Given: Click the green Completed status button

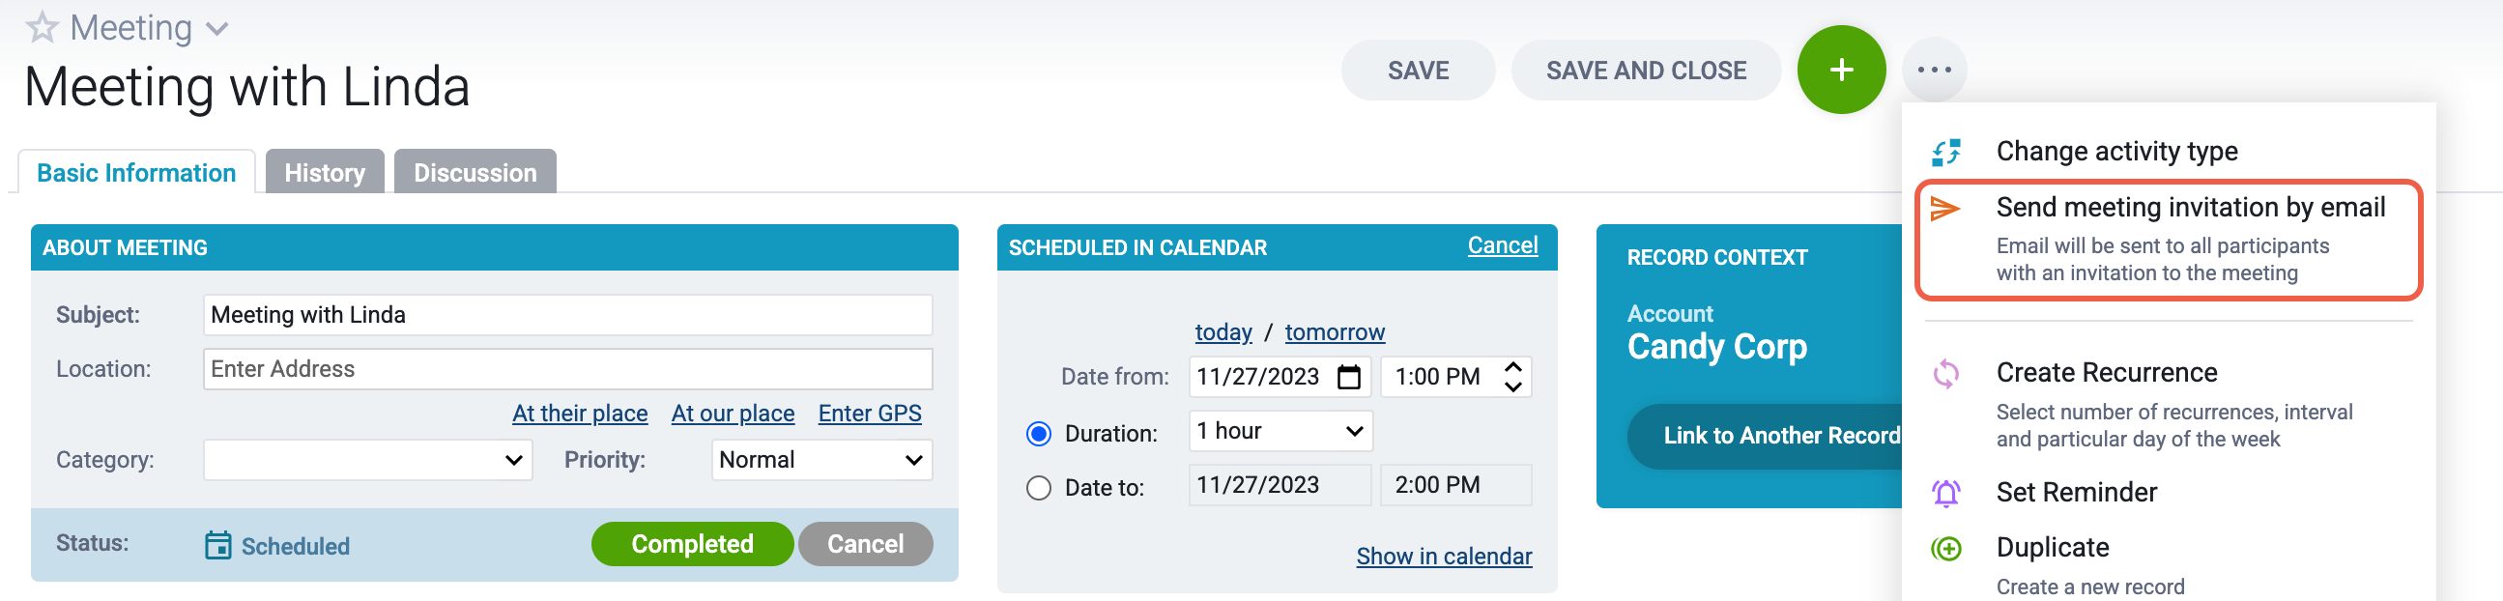Looking at the screenshot, I should coord(692,544).
